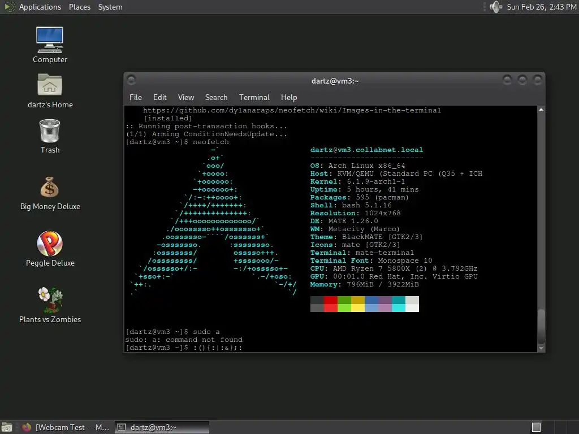579x434 pixels.
Task: Click the 'Theme: BlackMATE' line
Action: coord(366,237)
